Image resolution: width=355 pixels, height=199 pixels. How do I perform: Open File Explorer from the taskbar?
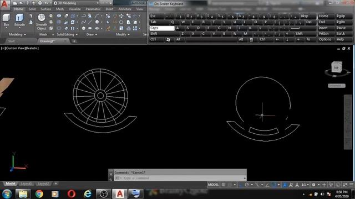23,194
